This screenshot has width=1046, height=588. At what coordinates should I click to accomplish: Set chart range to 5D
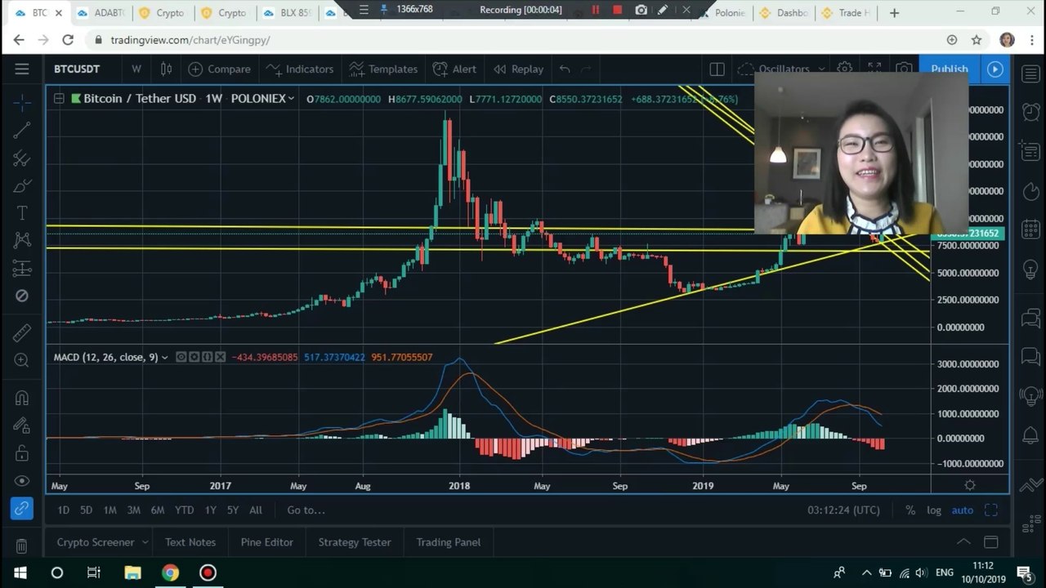(x=86, y=510)
